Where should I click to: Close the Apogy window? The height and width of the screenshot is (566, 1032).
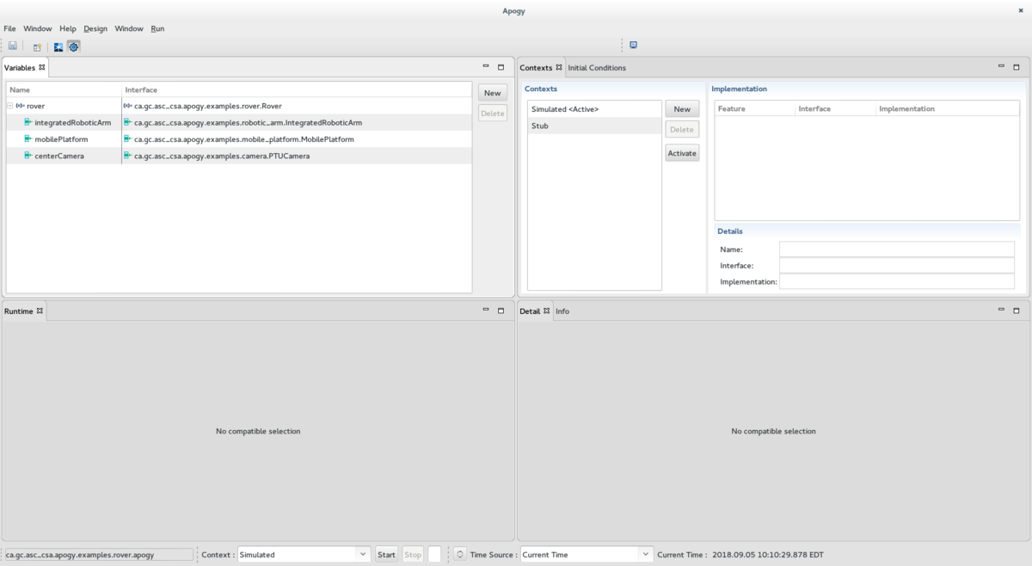1021,10
